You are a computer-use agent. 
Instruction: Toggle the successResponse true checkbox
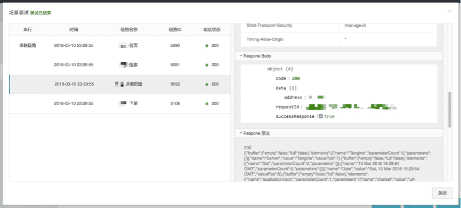point(321,116)
